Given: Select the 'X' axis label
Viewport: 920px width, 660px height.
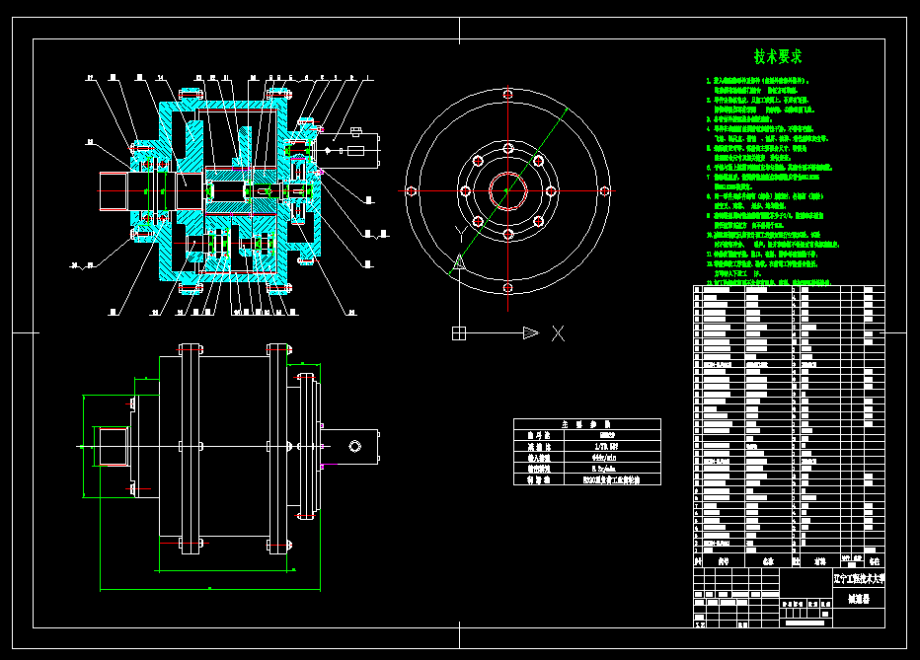Looking at the screenshot, I should tap(558, 333).
